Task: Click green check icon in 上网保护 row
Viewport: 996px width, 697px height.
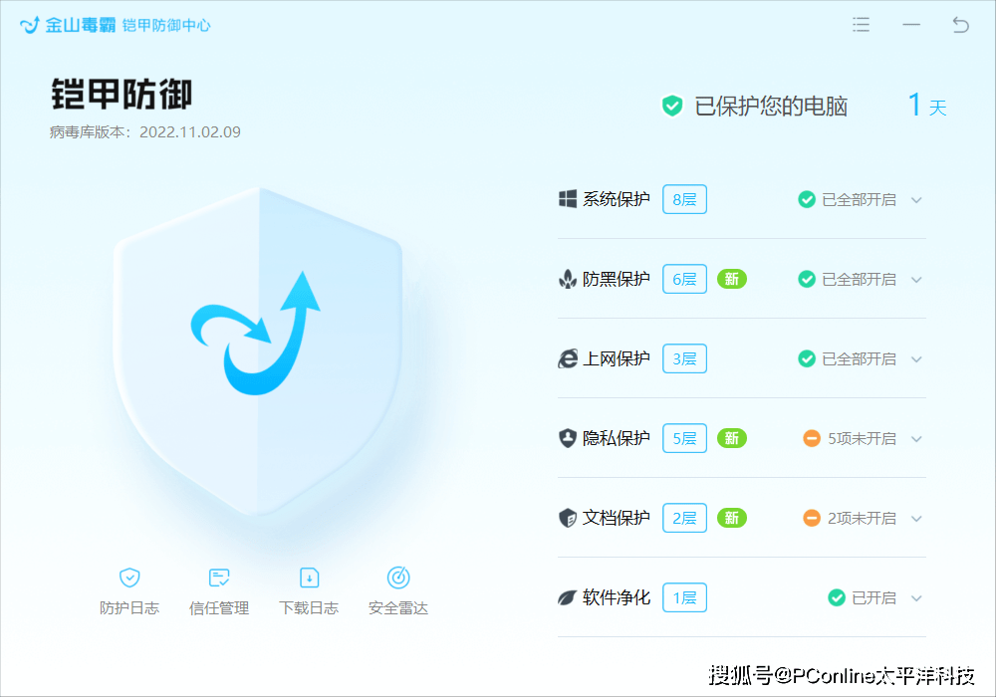Action: point(807,358)
